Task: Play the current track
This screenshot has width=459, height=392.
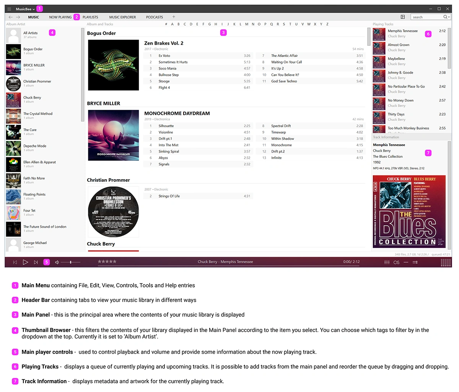Action: pyautogui.click(x=25, y=262)
